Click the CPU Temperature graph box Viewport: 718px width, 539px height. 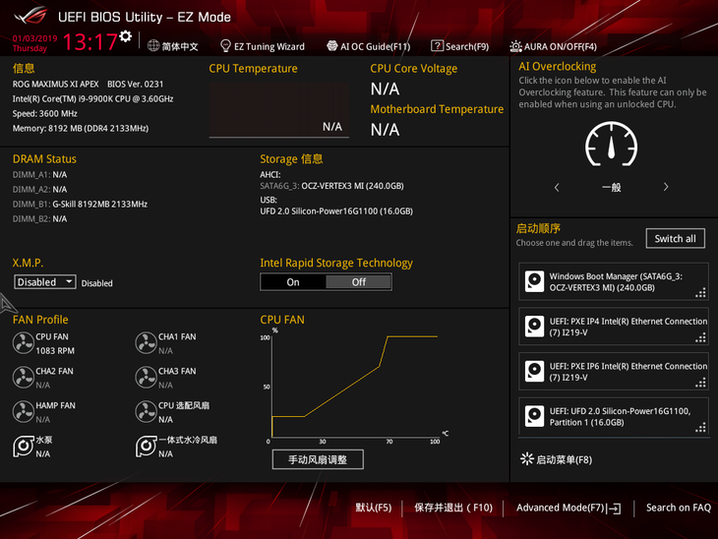(279, 110)
